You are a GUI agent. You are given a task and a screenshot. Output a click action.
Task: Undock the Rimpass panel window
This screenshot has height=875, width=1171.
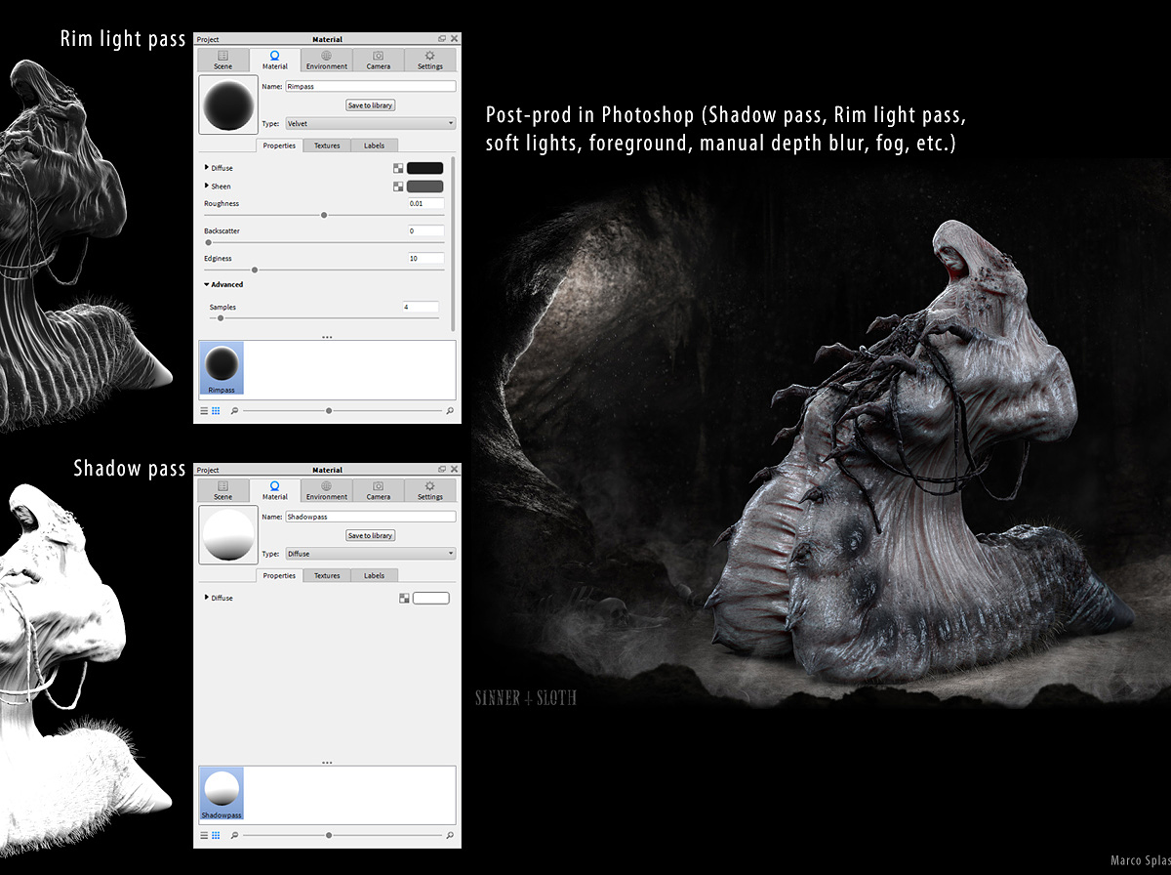pos(442,39)
